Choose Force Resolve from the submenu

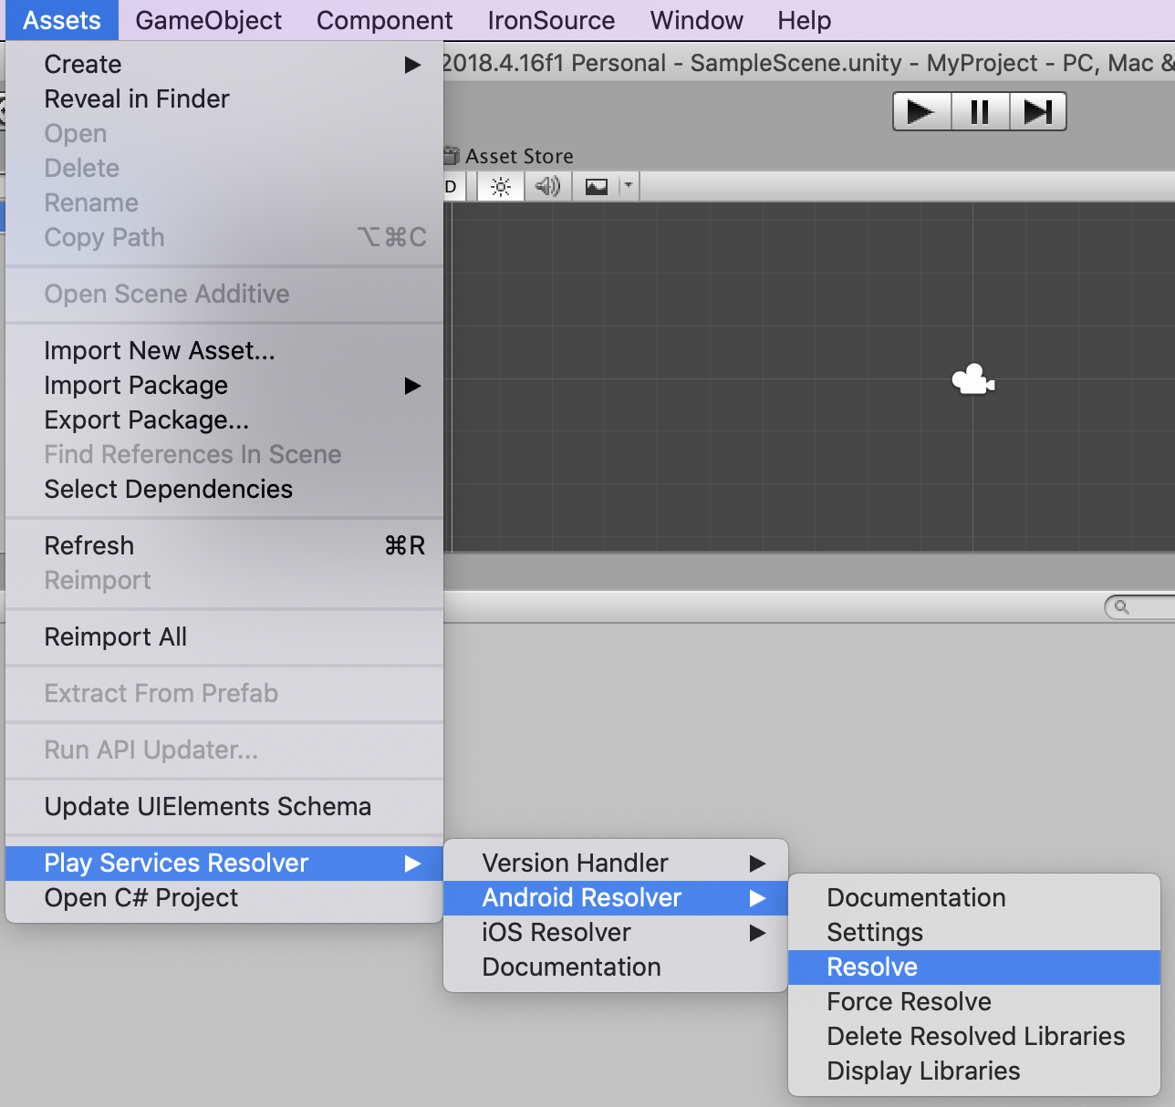click(x=908, y=1001)
